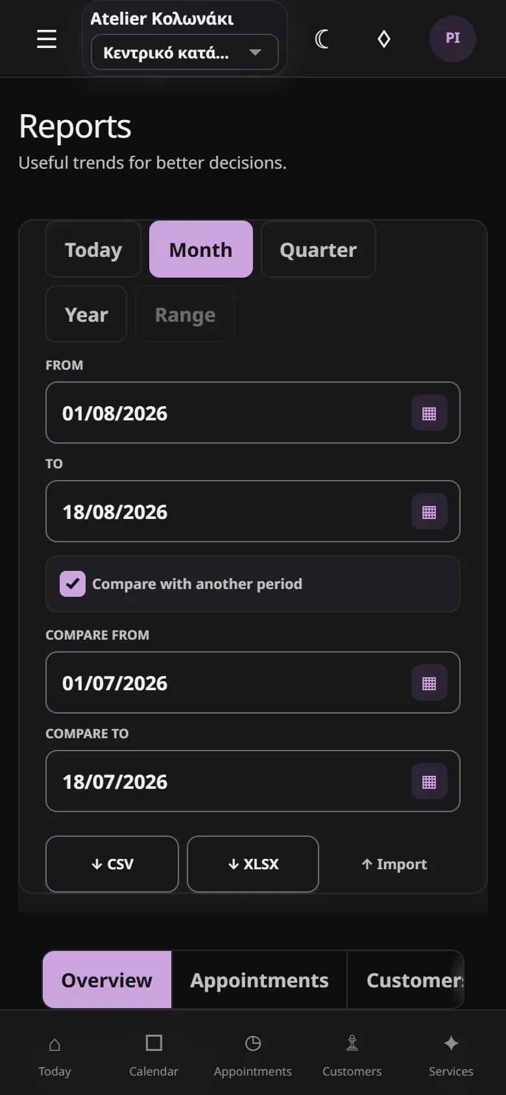Click the diamond icon in header

(384, 39)
